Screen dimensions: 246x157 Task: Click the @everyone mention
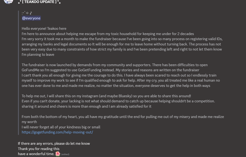31,18
